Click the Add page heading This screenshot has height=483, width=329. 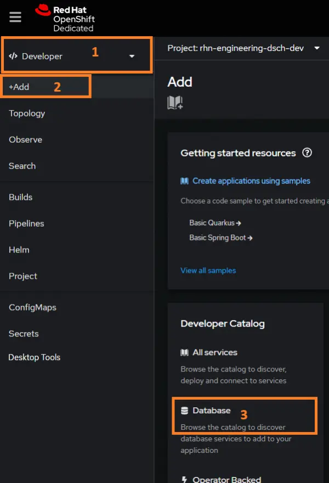click(x=180, y=82)
